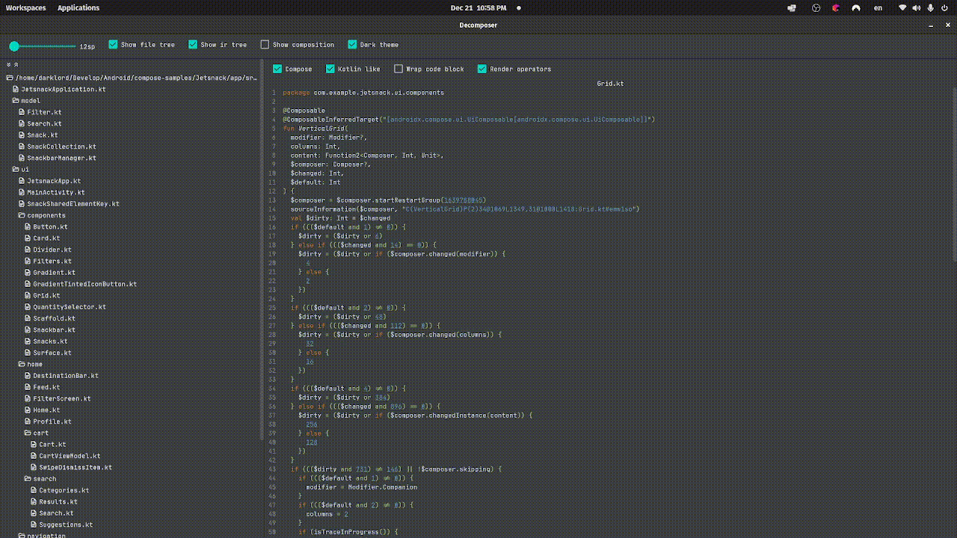Disable the Show file tree checkbox
The image size is (957, 538).
point(114,45)
